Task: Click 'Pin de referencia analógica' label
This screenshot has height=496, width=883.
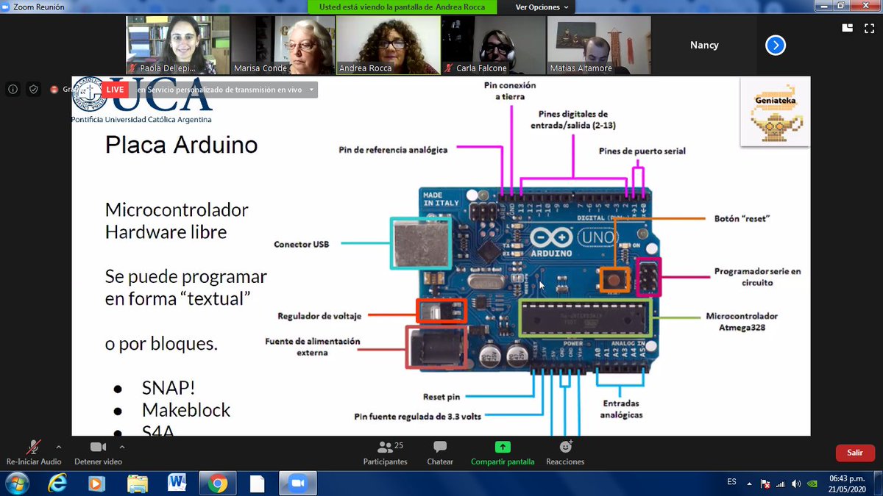Action: [393, 150]
